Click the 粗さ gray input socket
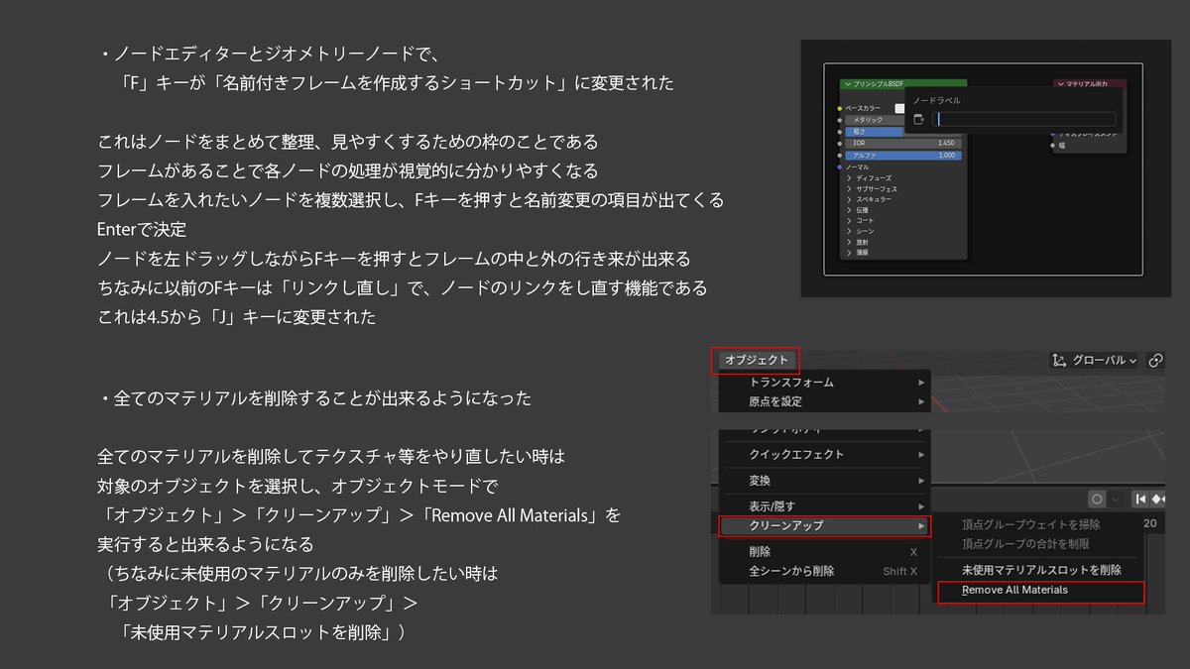The height and width of the screenshot is (669, 1190). (x=840, y=132)
